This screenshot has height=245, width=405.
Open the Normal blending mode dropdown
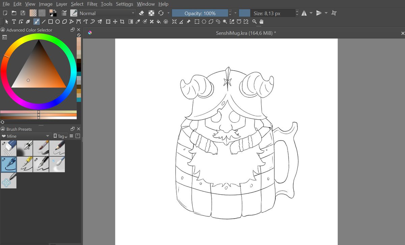(106, 13)
